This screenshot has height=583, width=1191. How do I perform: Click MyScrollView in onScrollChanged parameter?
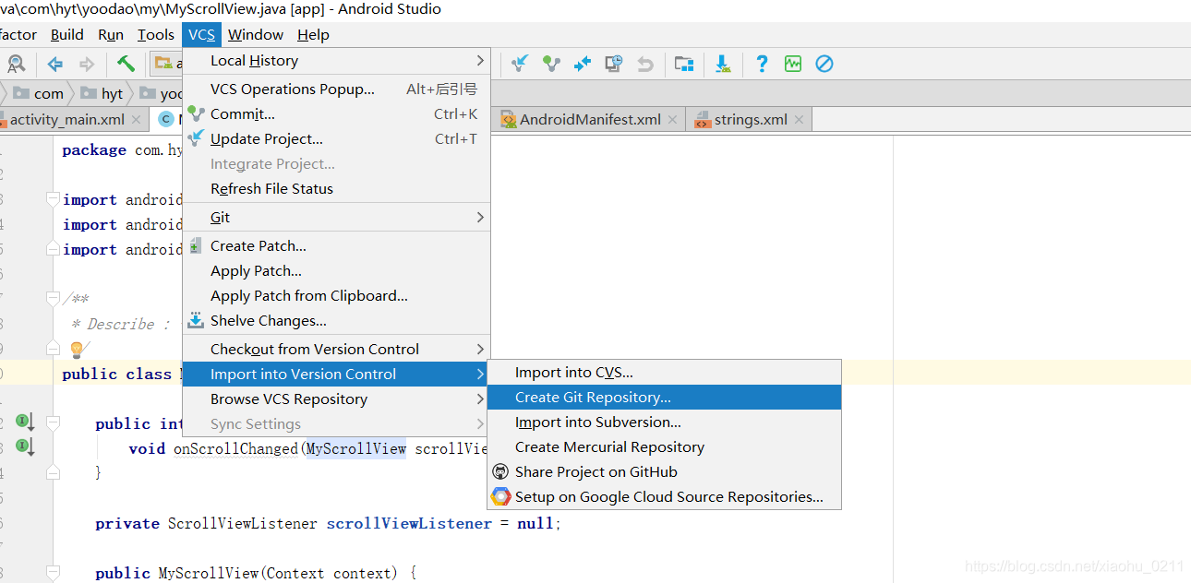356,448
